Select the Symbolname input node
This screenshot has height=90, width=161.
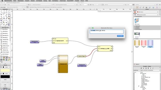coord(35,42)
